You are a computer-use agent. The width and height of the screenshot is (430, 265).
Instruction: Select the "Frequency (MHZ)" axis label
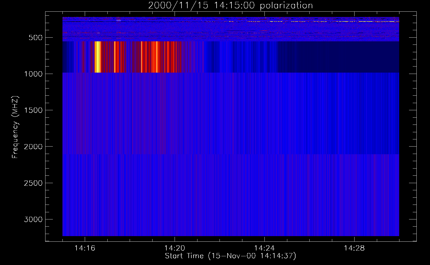pos(15,127)
